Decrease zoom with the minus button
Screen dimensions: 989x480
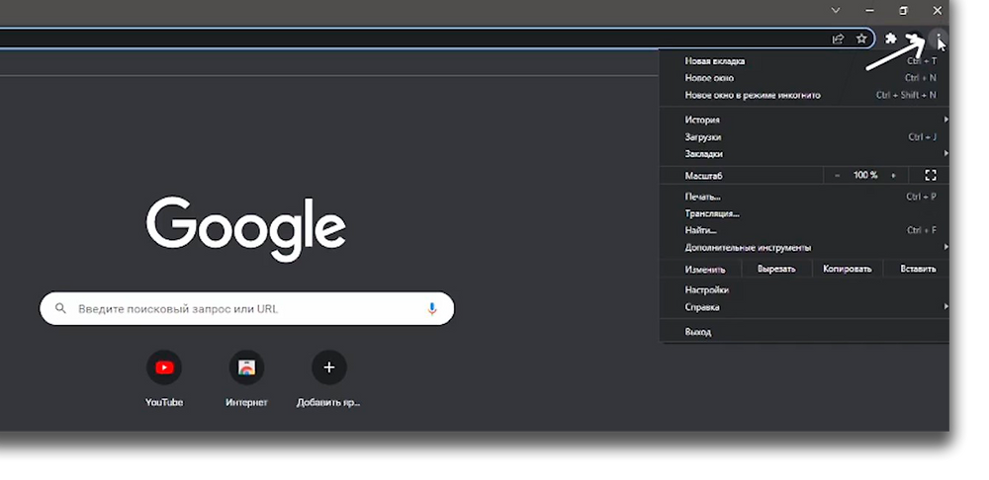837,175
